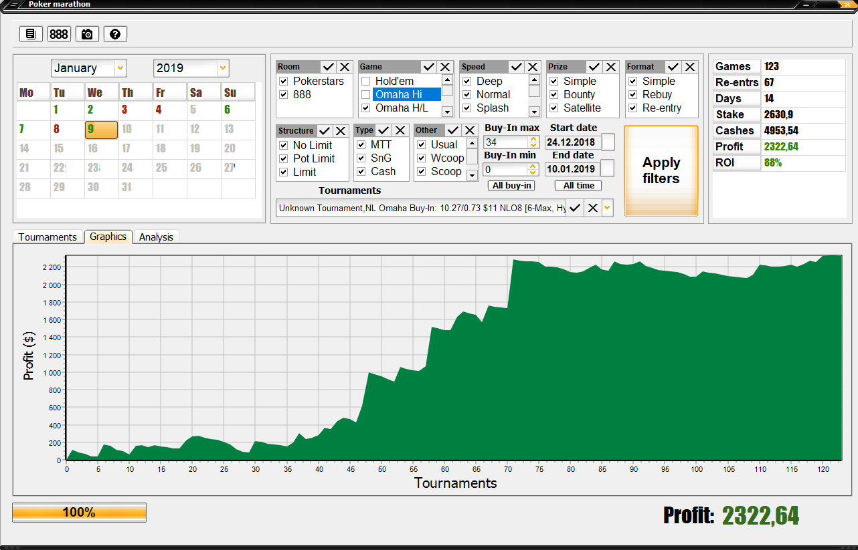The height and width of the screenshot is (550, 858).
Task: Clear all Prize filters with the X icon
Action: [611, 67]
